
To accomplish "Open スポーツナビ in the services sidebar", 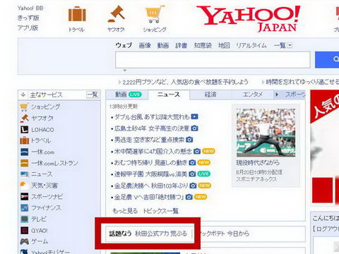I will [x=47, y=197].
